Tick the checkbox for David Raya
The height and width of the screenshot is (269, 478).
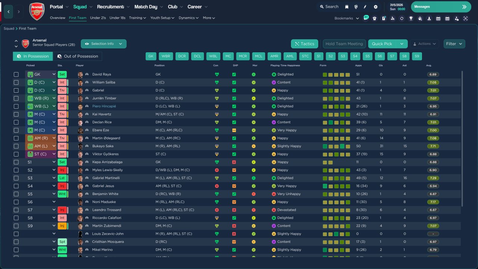[16, 74]
